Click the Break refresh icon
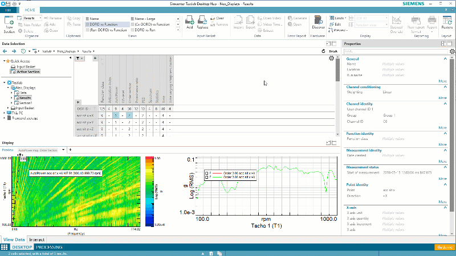 tap(324, 51)
